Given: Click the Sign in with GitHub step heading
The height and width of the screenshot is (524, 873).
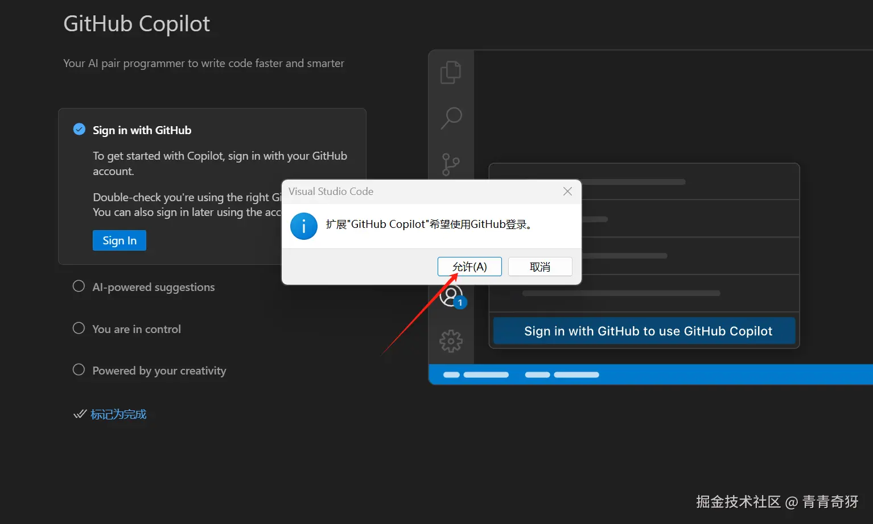Looking at the screenshot, I should coord(142,130).
